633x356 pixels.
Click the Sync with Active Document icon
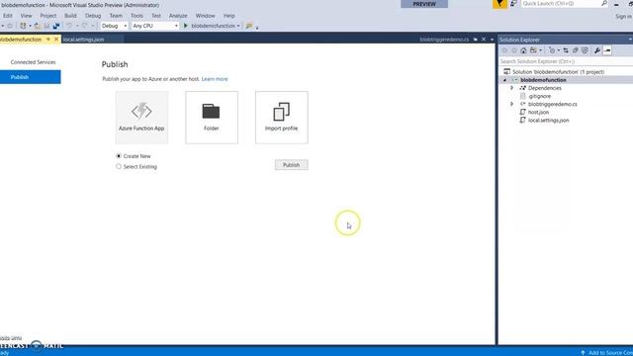566,50
